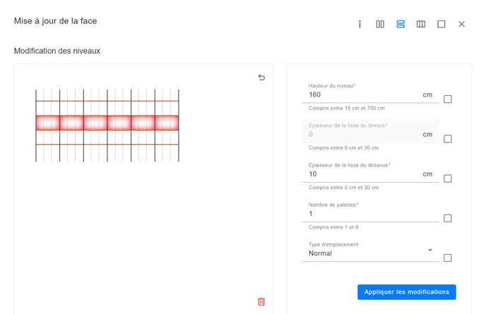
Task: Switch to two-column layout icon
Action: pyautogui.click(x=380, y=24)
